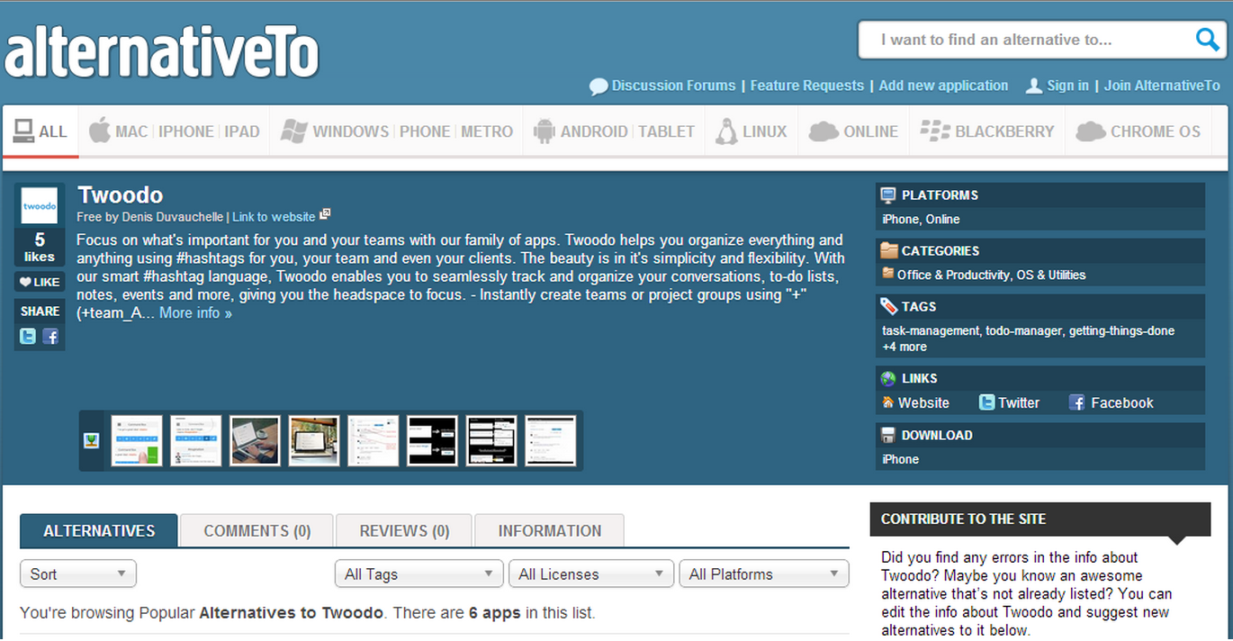Click the todo-manager tag
The width and height of the screenshot is (1233, 641).
tap(1024, 330)
